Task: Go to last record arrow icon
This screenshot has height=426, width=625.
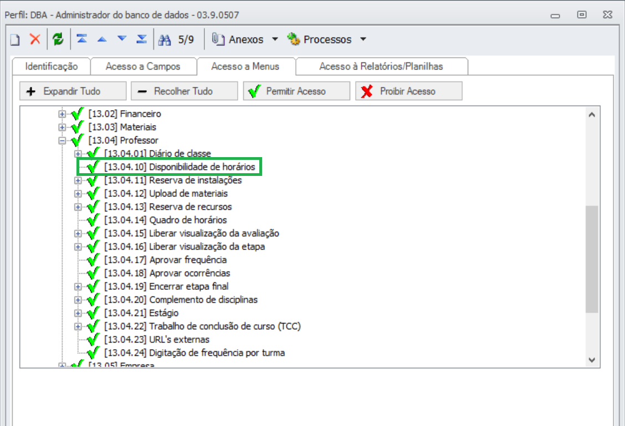Action: [141, 39]
